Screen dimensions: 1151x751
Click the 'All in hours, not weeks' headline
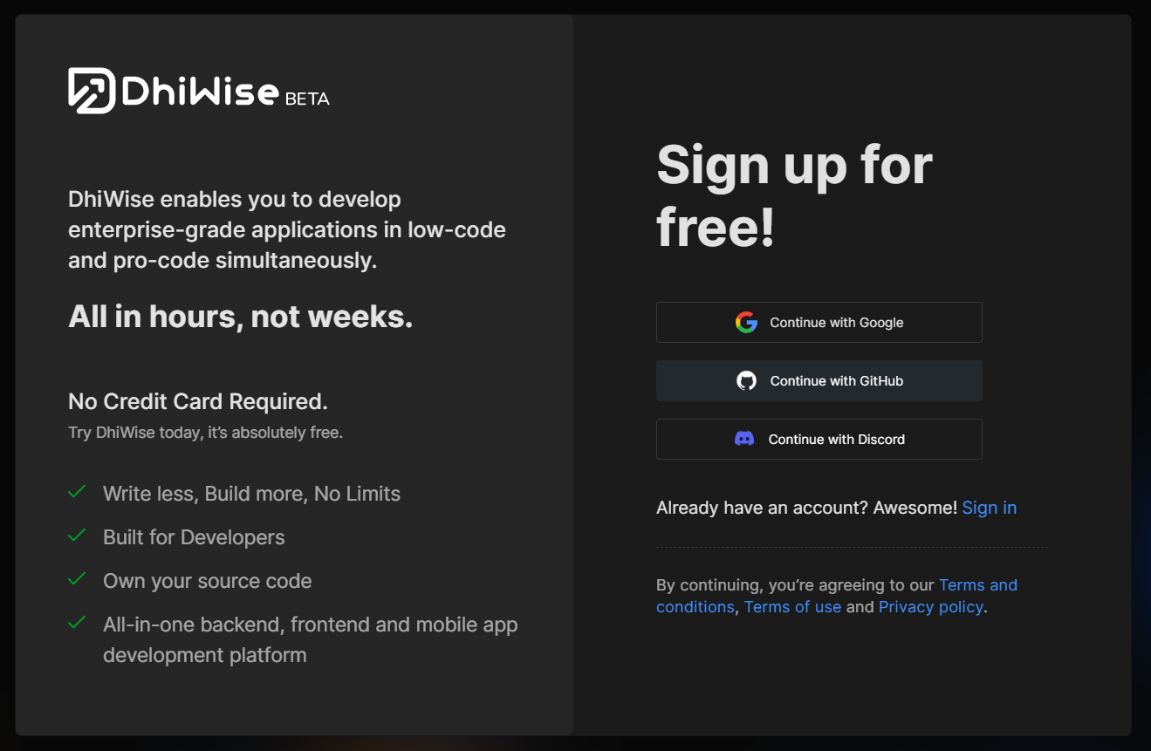(x=240, y=316)
